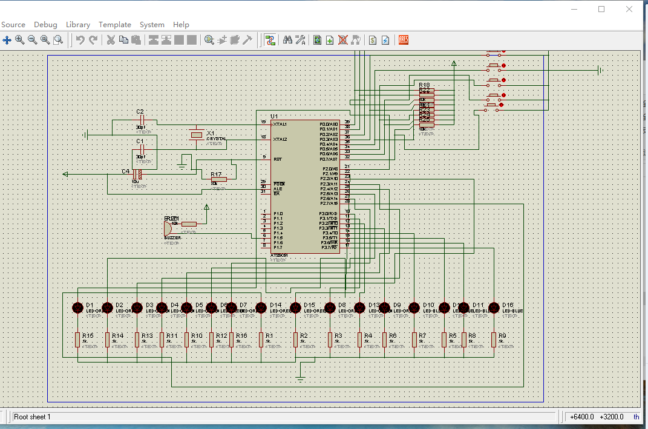The height and width of the screenshot is (429, 648).
Task: Open the Source menu
Action: (13, 25)
